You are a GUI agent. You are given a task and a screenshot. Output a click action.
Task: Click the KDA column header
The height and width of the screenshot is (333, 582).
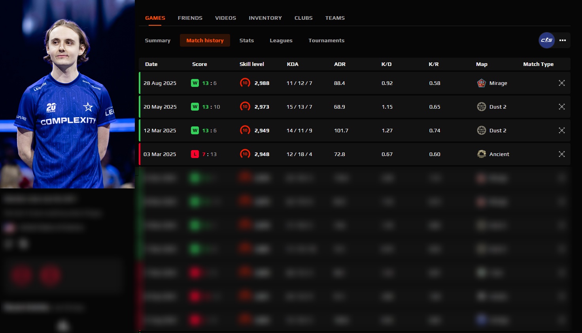(x=293, y=64)
